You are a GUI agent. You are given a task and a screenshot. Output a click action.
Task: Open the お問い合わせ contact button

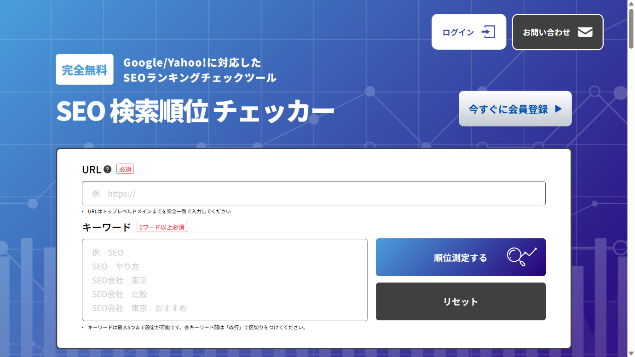(x=558, y=32)
